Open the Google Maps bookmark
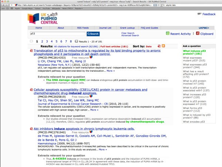The width and height of the screenshot is (222, 167). tap(27, 8)
